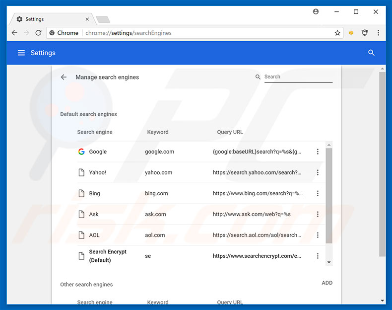Click the magnifier in the blue Settings header

(x=371, y=53)
